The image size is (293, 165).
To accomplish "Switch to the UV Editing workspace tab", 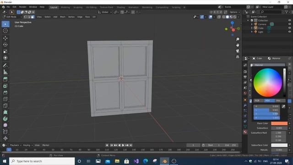I will 91,7.
